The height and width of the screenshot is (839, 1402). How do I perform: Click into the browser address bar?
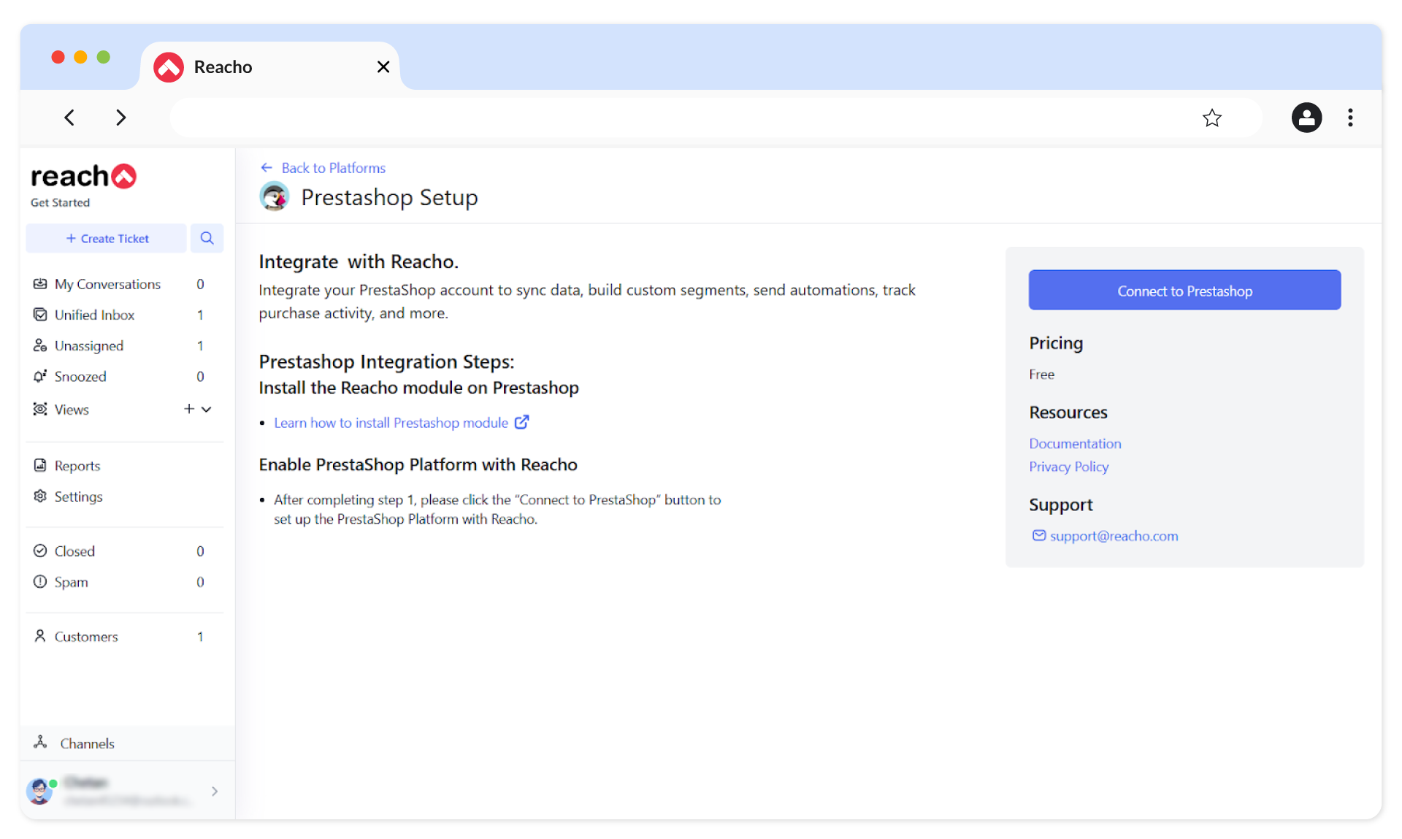pyautogui.click(x=679, y=118)
